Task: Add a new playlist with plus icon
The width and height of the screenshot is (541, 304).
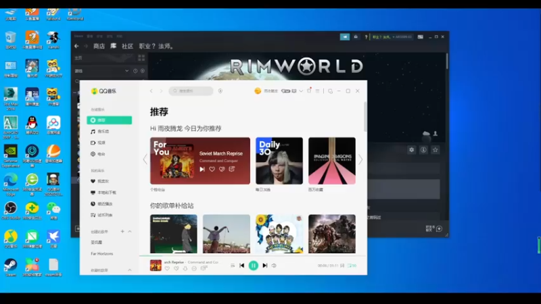Action: click(122, 231)
